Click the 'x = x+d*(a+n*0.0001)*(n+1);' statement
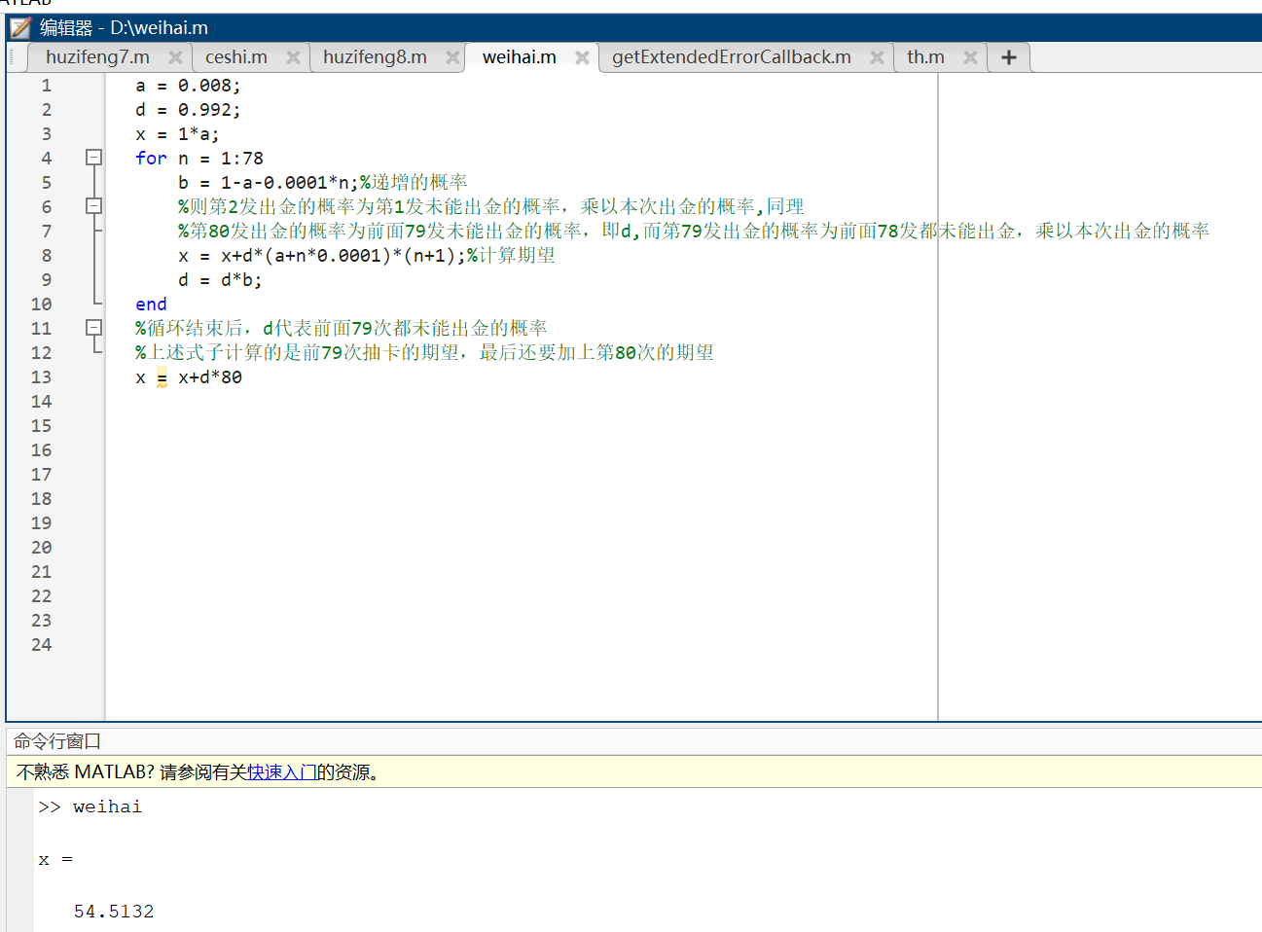The width and height of the screenshot is (1262, 932). tap(322, 256)
